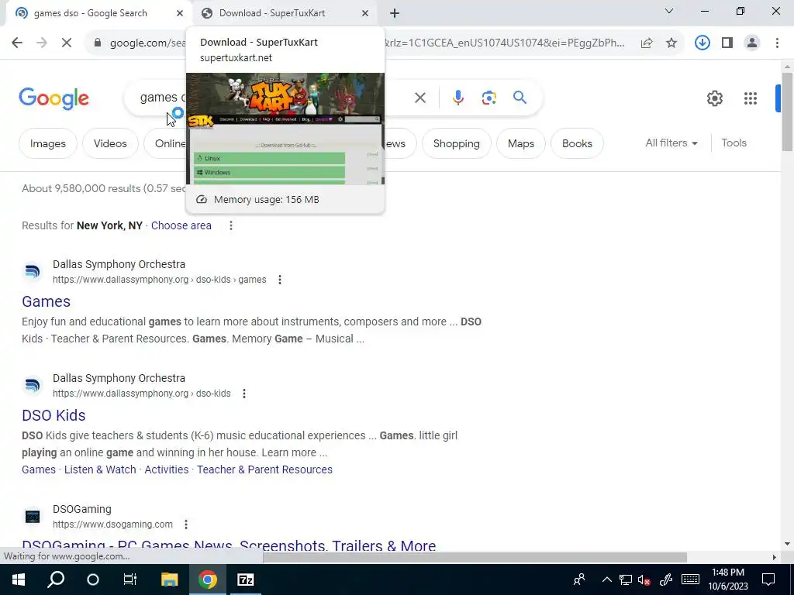Open the Windows Start menu
Viewport: 794px width, 595px height.
click(19, 580)
